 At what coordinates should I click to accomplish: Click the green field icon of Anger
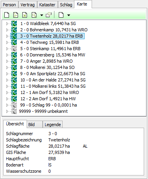14,61
